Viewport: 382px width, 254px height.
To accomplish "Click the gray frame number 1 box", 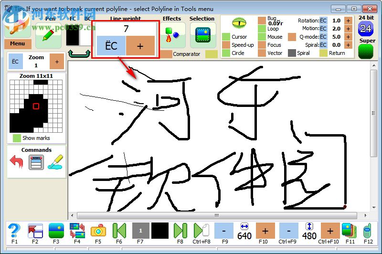I will coord(140,231).
